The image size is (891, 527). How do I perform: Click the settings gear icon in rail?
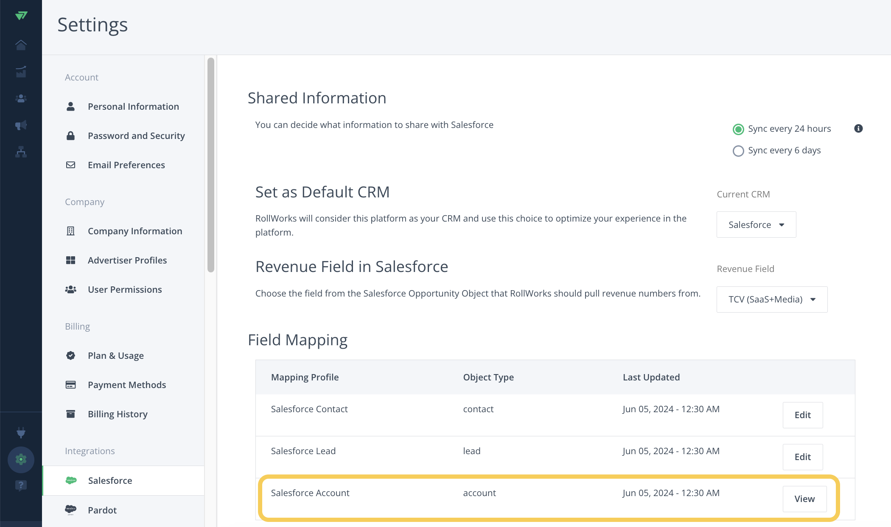click(x=21, y=459)
